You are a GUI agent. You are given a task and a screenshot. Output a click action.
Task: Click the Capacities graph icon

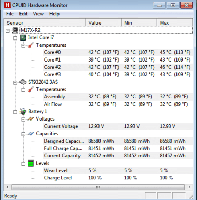[x=31, y=134]
